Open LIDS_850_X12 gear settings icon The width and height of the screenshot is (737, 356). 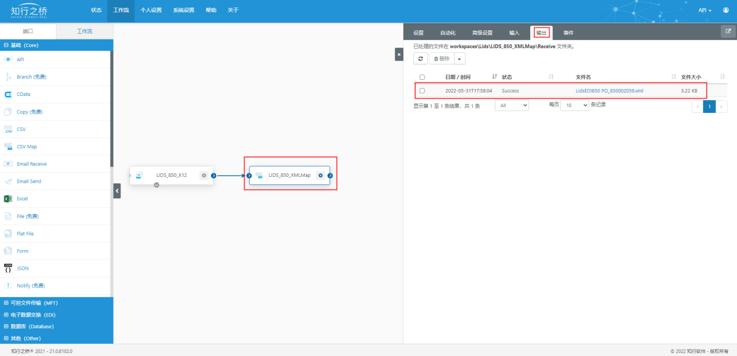coord(204,176)
